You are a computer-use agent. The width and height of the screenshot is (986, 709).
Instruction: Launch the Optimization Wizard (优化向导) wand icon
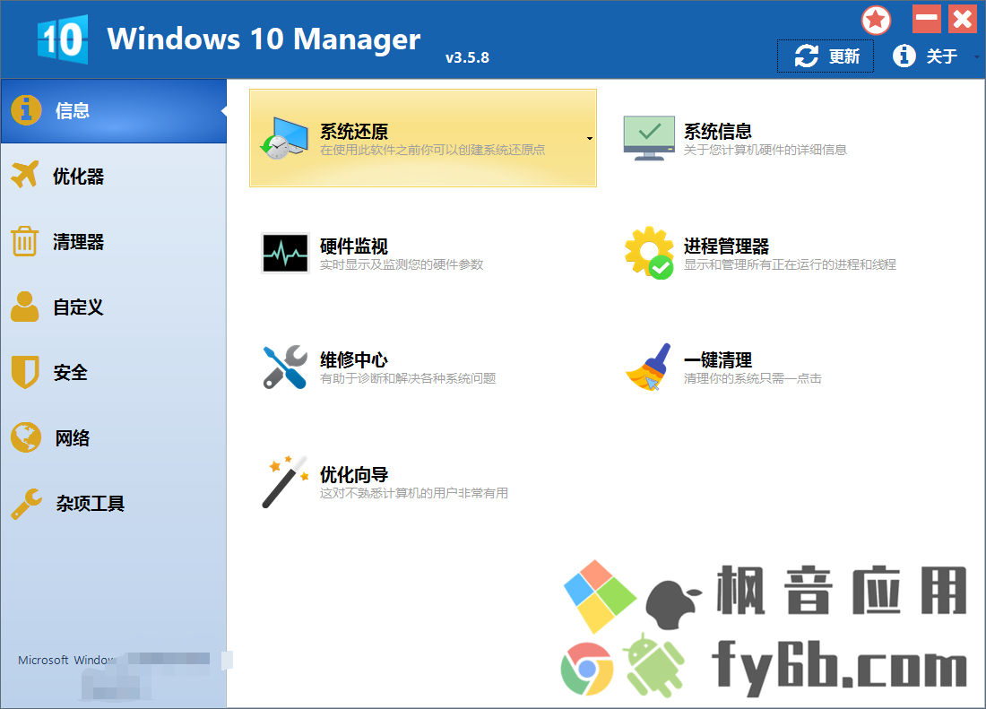pos(285,481)
